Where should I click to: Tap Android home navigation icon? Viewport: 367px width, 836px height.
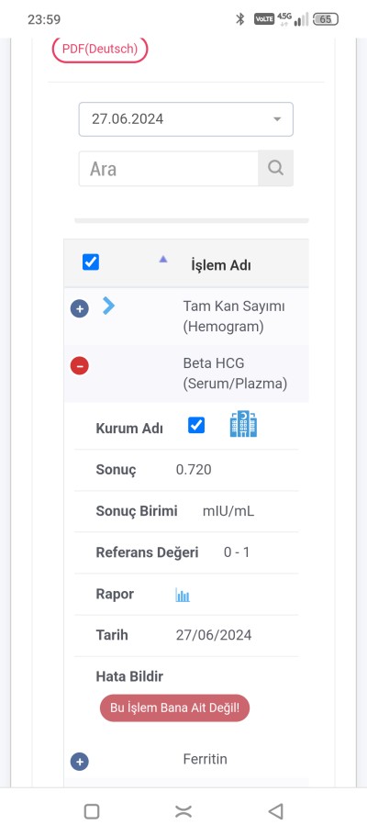pos(183,811)
